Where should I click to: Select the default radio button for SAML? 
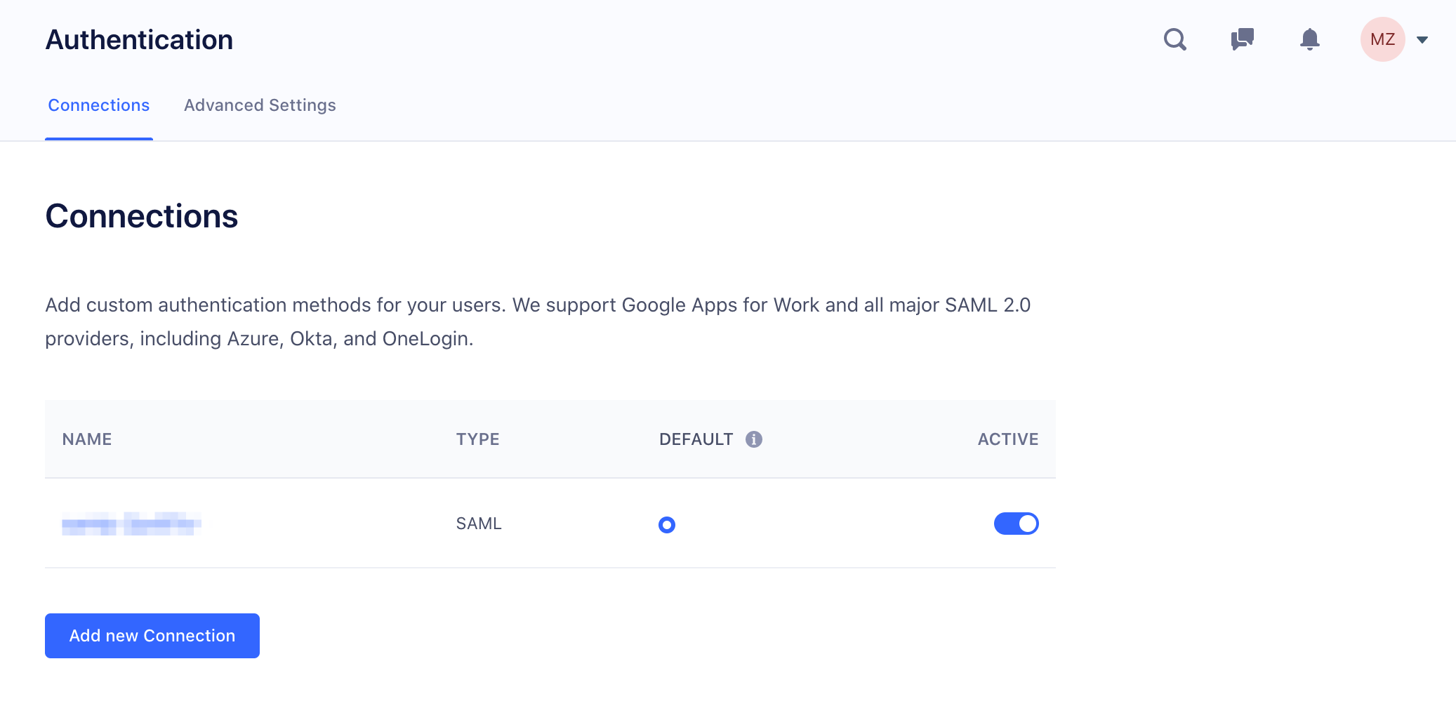[x=667, y=525]
